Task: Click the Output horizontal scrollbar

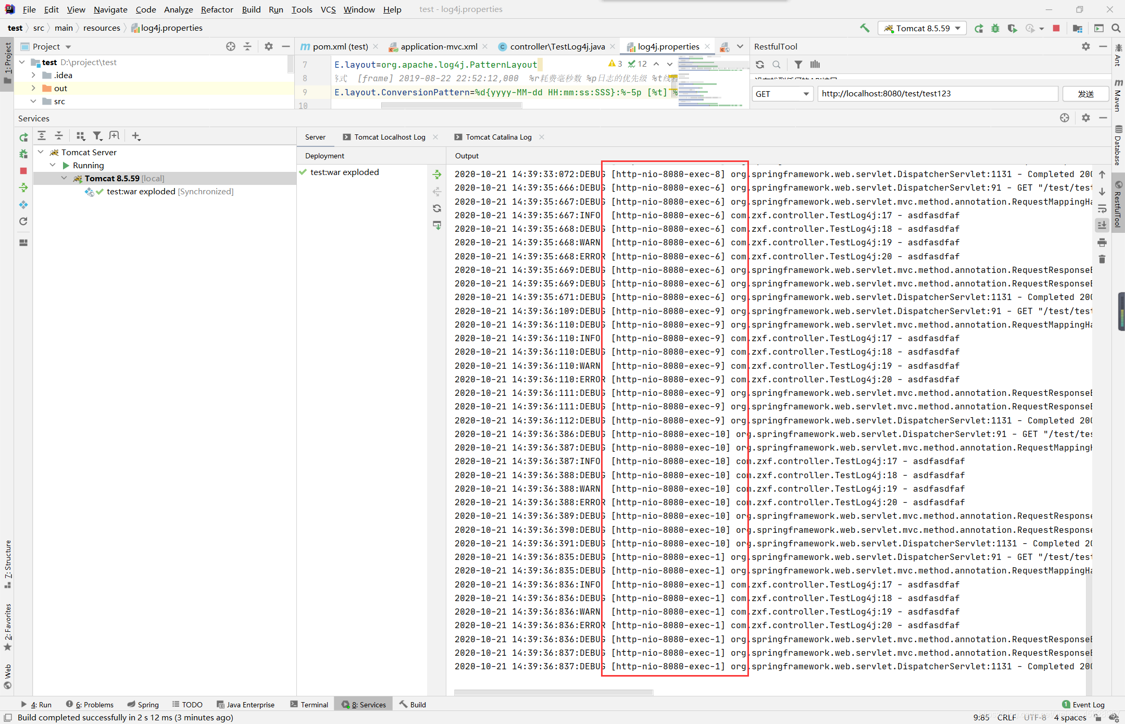Action: tap(553, 692)
